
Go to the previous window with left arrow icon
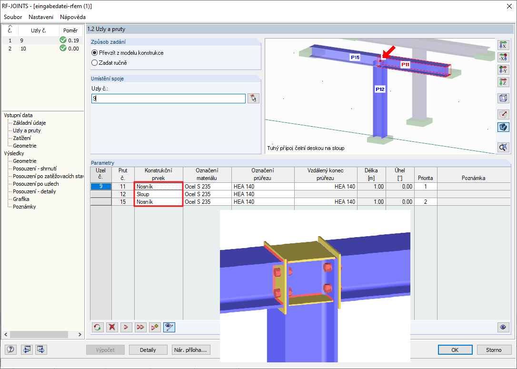26,349
